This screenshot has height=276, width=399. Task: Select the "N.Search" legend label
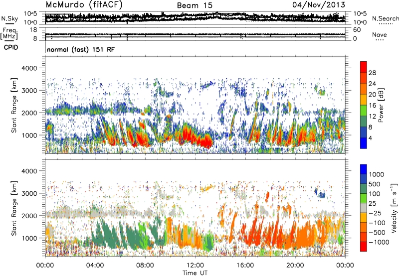click(x=385, y=18)
